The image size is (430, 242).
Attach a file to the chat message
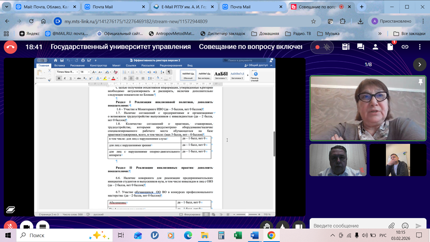click(392, 226)
